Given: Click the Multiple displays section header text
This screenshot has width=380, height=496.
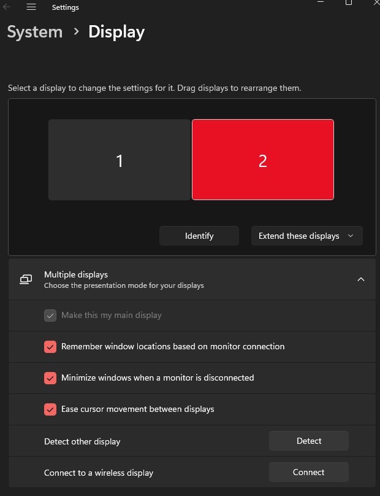Looking at the screenshot, I should click(x=76, y=274).
